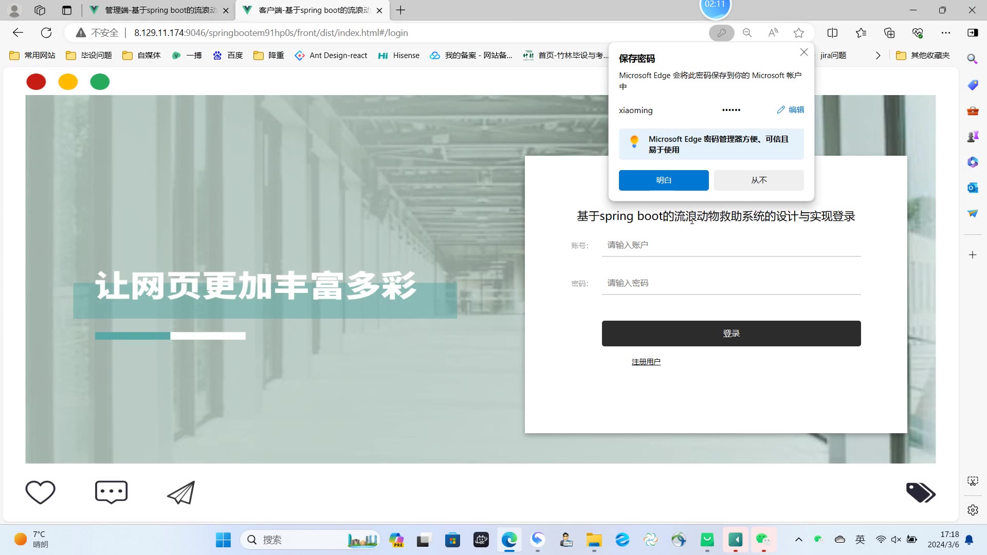987x555 pixels.
Task: Add a sidebar app with plus icon
Action: point(973,255)
